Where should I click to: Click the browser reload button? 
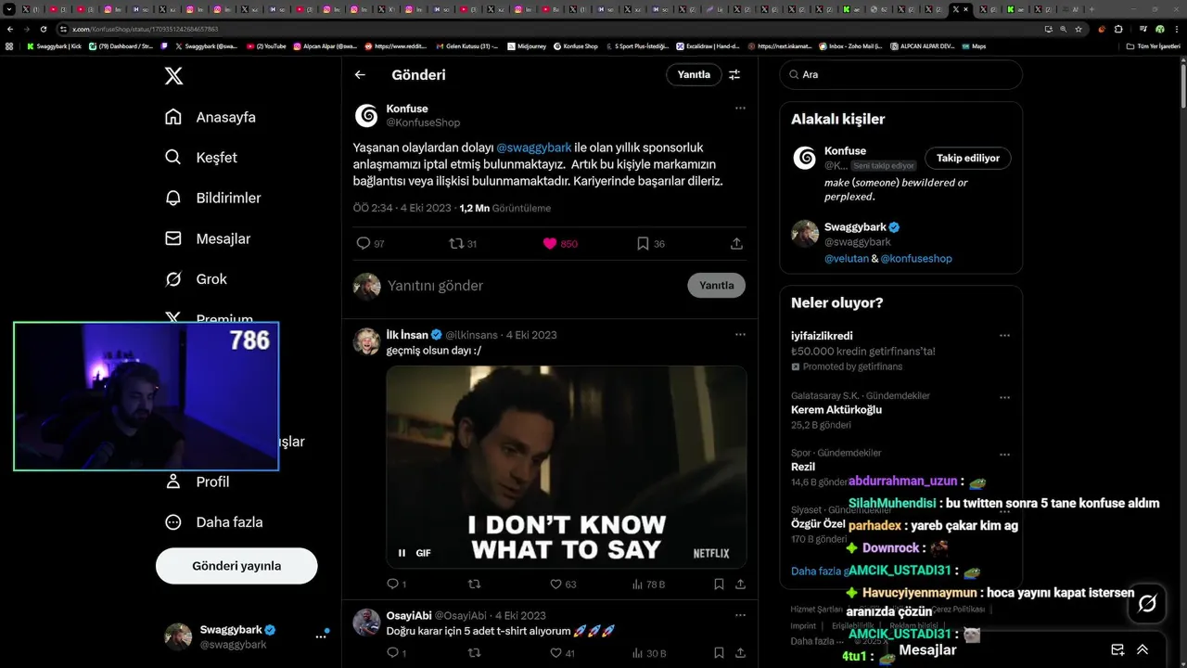point(44,29)
